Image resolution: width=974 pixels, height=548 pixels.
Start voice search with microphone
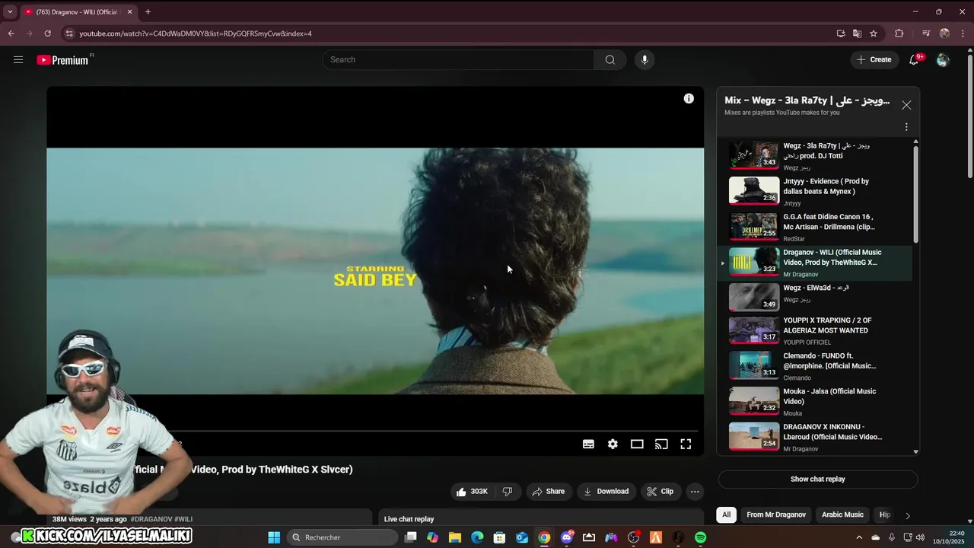click(645, 59)
